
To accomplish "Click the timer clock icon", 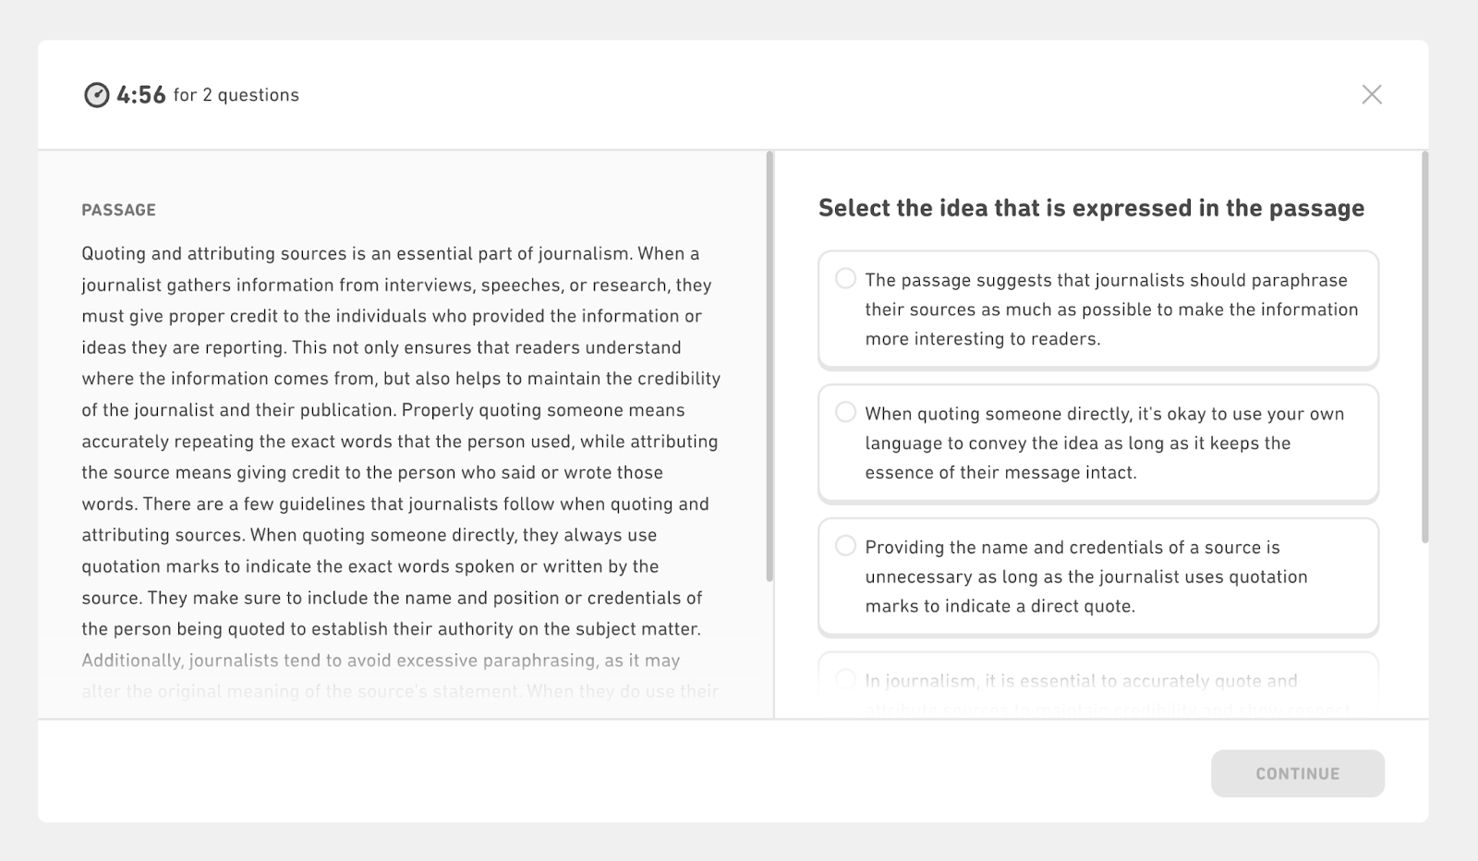I will coord(96,95).
